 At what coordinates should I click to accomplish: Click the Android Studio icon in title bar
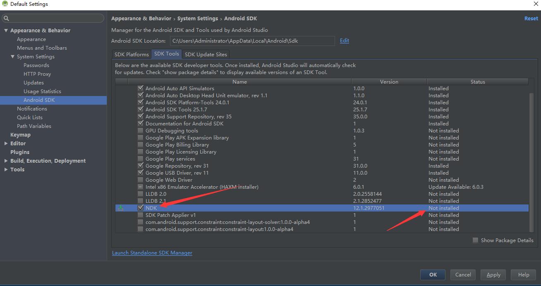5,4
